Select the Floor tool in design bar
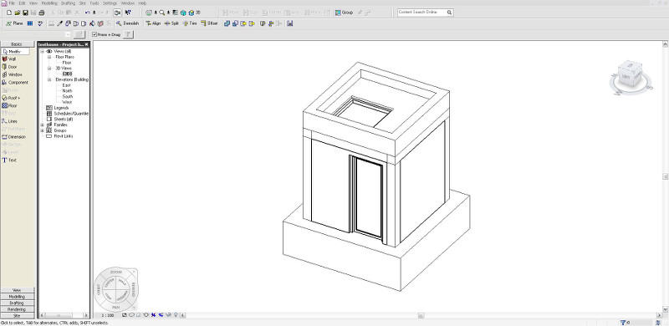This screenshot has width=669, height=326. [x=10, y=105]
